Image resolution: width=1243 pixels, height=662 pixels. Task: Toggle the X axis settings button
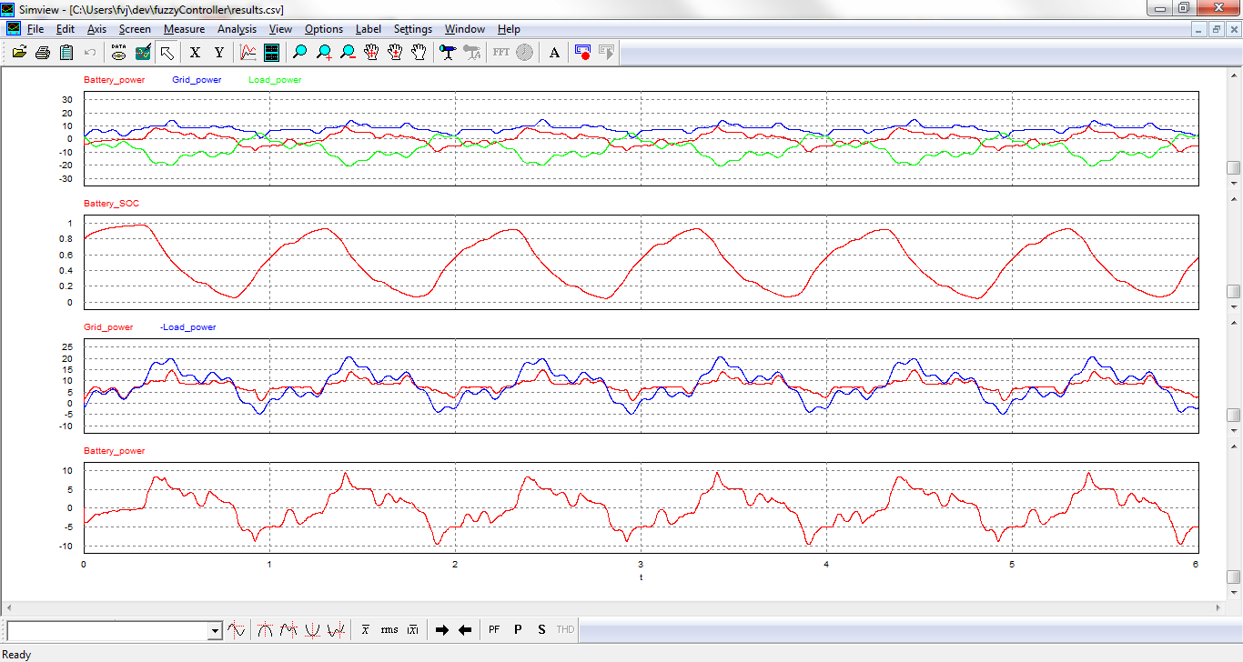pyautogui.click(x=195, y=53)
